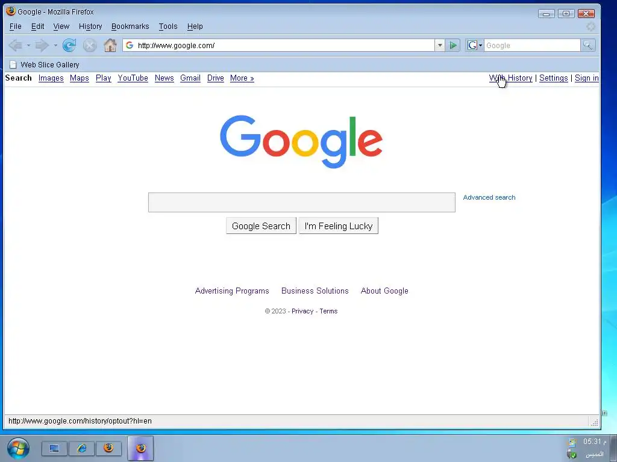617x462 pixels.
Task: Open the search engine selector dropdown
Action: 475,46
